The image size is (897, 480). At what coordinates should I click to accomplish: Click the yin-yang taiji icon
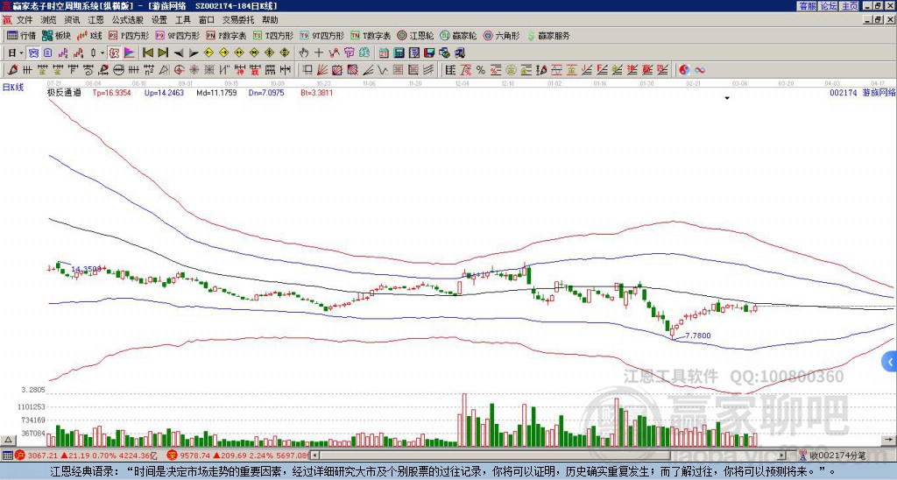pos(684,70)
